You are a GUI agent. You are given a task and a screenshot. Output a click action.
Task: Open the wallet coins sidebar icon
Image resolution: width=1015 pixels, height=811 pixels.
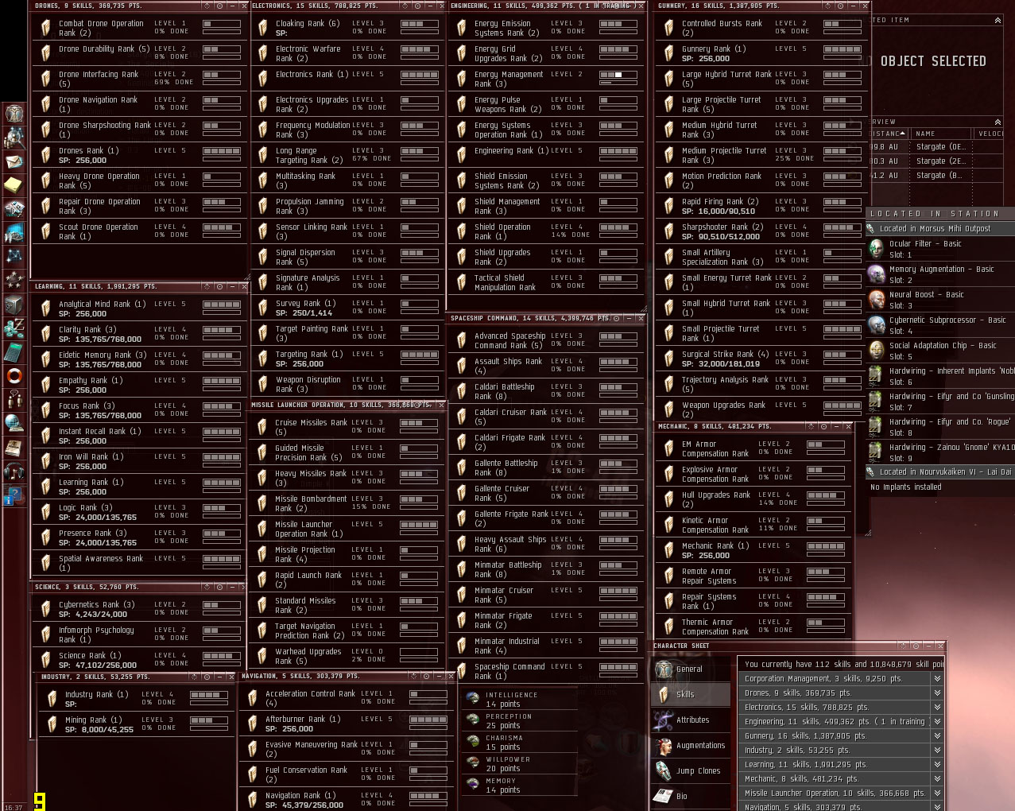pos(14,328)
